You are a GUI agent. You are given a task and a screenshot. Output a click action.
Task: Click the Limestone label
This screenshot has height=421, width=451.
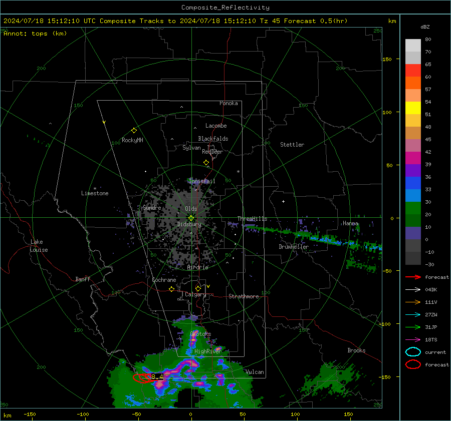click(95, 193)
